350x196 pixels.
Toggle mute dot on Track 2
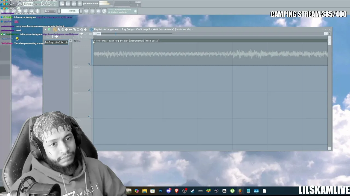89,90
